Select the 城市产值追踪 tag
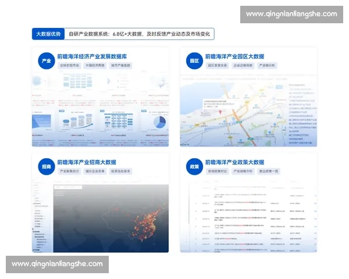 click(x=120, y=66)
